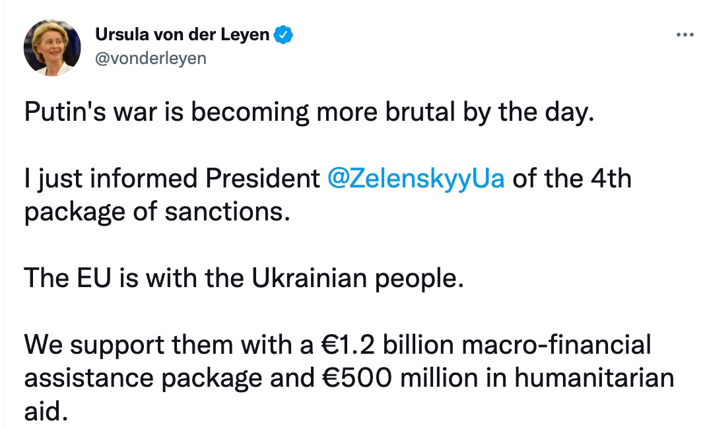Viewport: 705px width, 429px height.
Task: Click the word 'macro-financial'
Action: click(x=556, y=345)
